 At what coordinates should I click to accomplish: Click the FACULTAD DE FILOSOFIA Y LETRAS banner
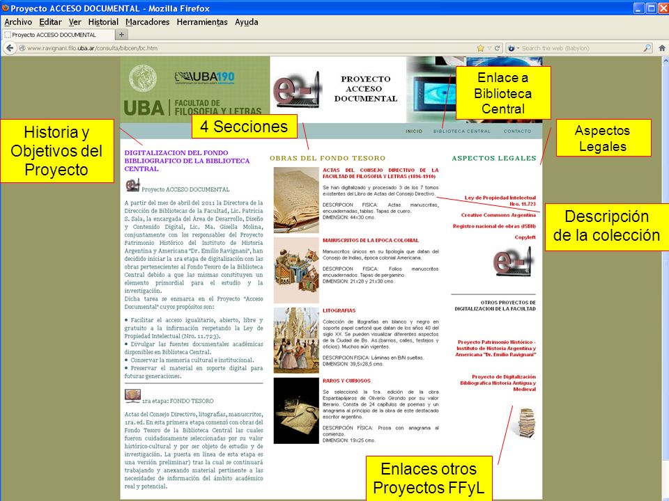click(217, 109)
